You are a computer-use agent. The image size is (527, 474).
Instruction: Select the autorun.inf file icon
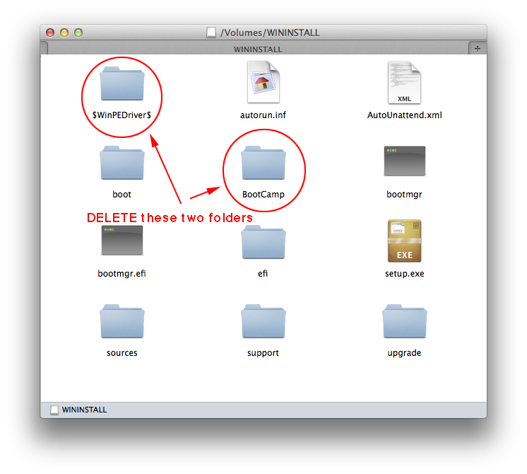pos(263,82)
